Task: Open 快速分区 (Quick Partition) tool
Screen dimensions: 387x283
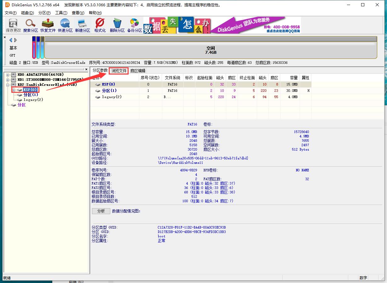Action: tap(65, 25)
